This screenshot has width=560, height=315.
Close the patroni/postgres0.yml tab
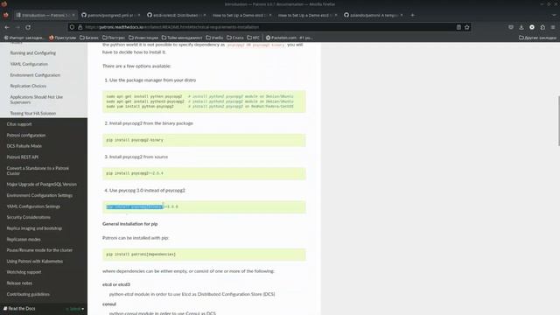pyautogui.click(x=139, y=15)
